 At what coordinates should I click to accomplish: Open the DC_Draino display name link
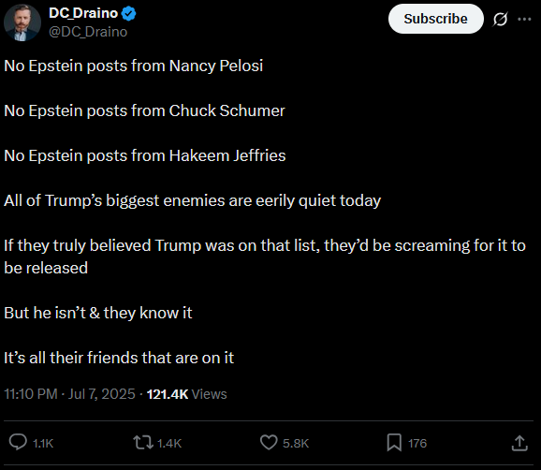[x=83, y=13]
